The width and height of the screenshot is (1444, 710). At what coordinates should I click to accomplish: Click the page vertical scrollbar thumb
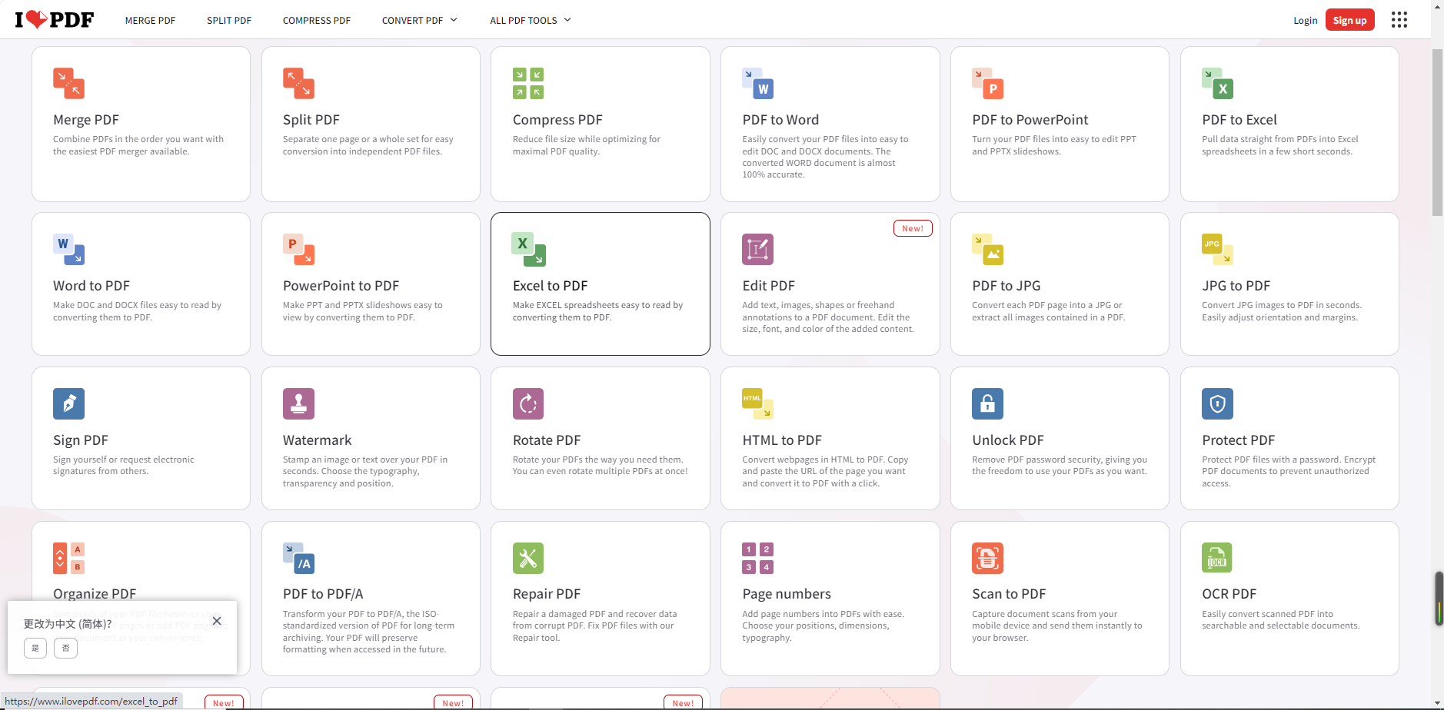point(1437,131)
